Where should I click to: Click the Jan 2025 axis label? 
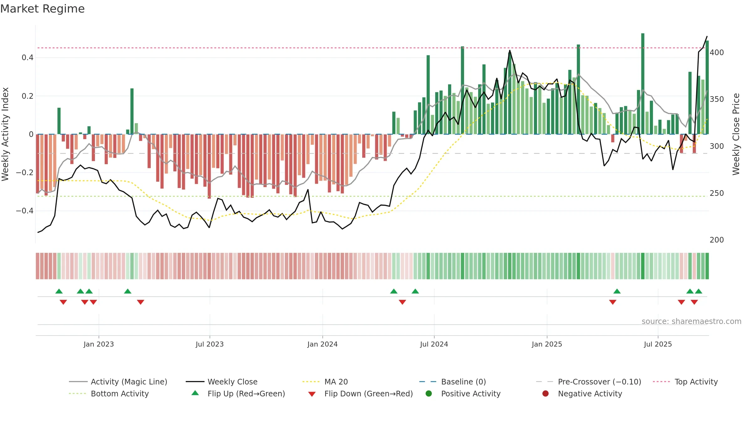pyautogui.click(x=547, y=344)
